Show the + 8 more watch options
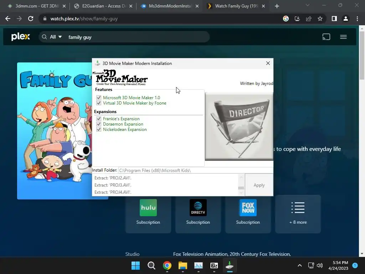The height and width of the screenshot is (274, 365). [298, 214]
